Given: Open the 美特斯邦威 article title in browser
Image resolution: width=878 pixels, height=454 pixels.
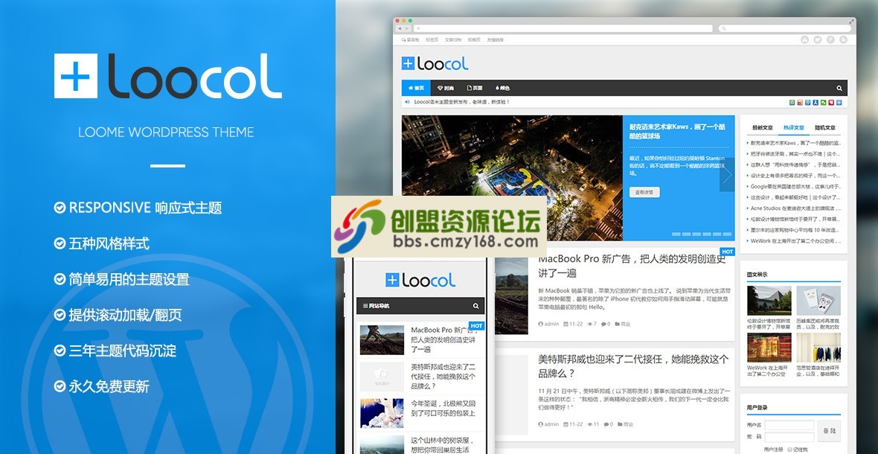Looking at the screenshot, I should coord(633,366).
